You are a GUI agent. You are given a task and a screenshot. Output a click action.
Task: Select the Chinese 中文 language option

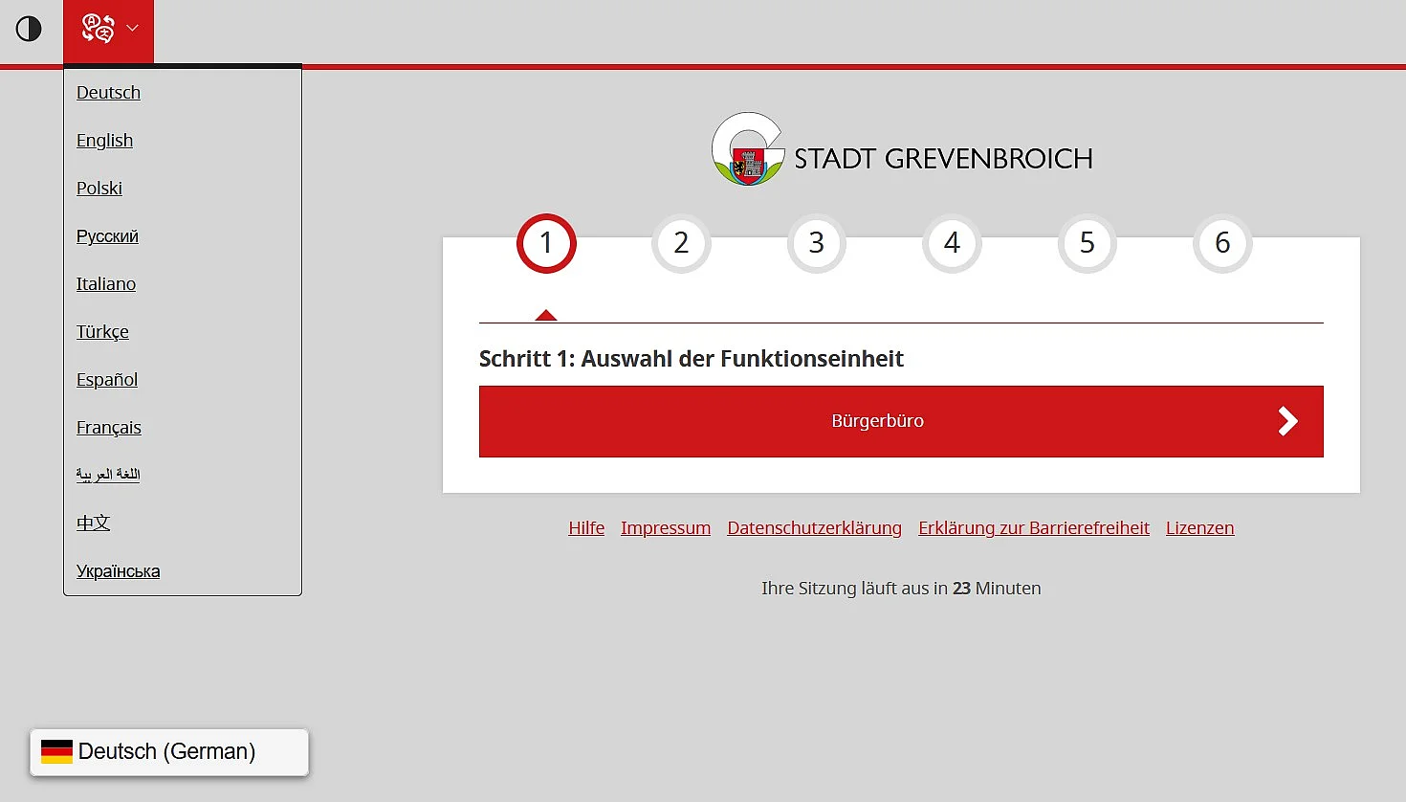[94, 523]
